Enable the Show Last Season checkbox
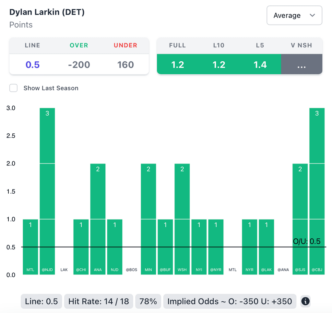 coord(13,88)
